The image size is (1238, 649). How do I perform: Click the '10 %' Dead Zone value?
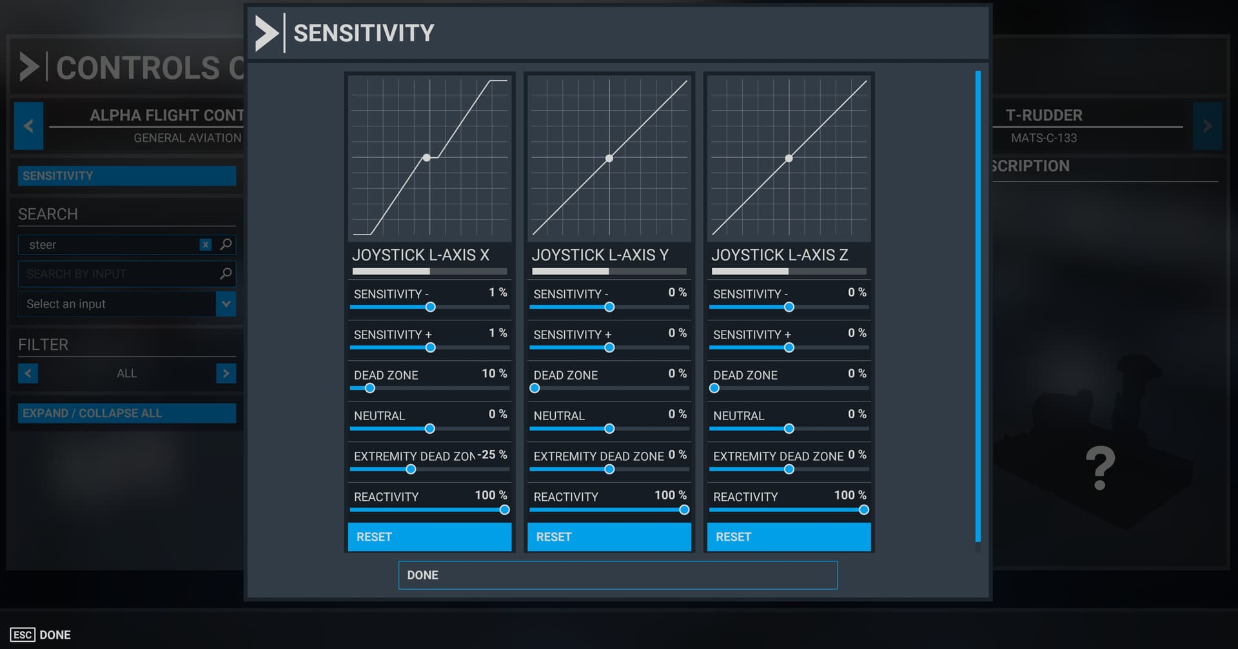pos(495,374)
